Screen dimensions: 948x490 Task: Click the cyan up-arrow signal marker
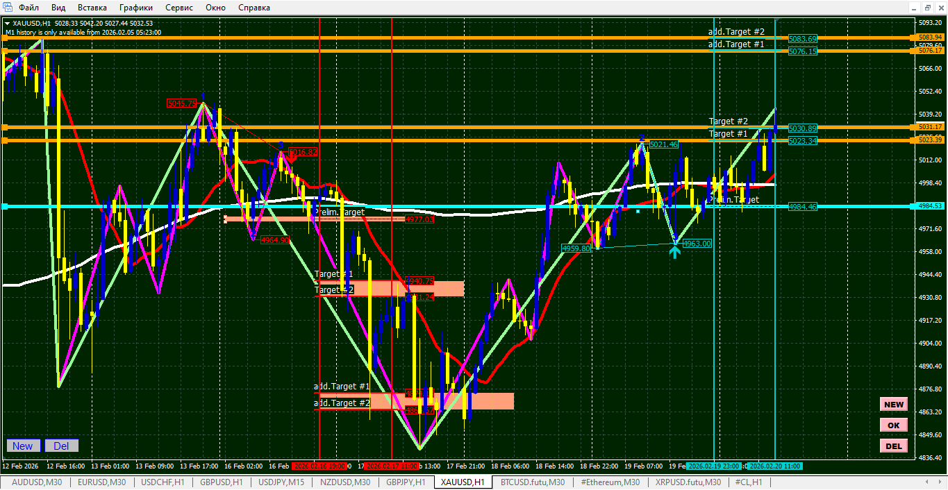[x=674, y=252]
